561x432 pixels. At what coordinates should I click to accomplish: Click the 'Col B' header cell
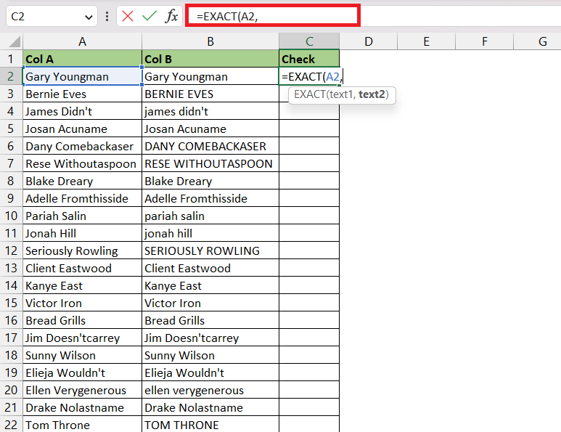(x=210, y=59)
